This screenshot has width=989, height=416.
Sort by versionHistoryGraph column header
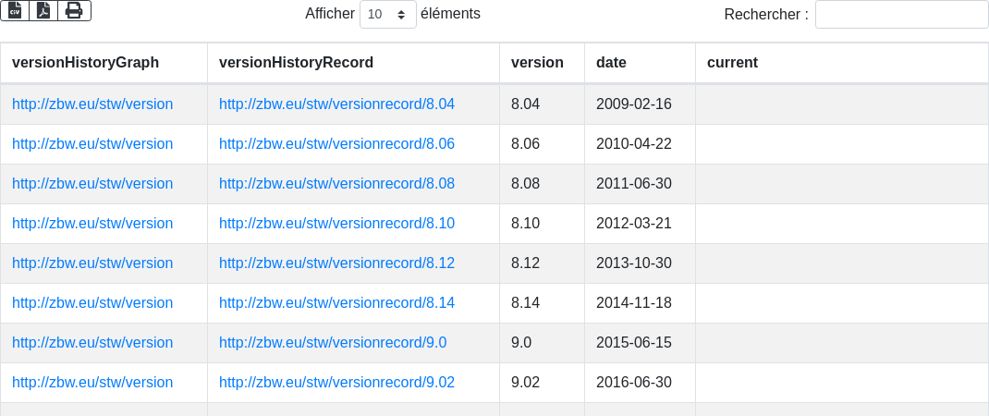click(85, 63)
